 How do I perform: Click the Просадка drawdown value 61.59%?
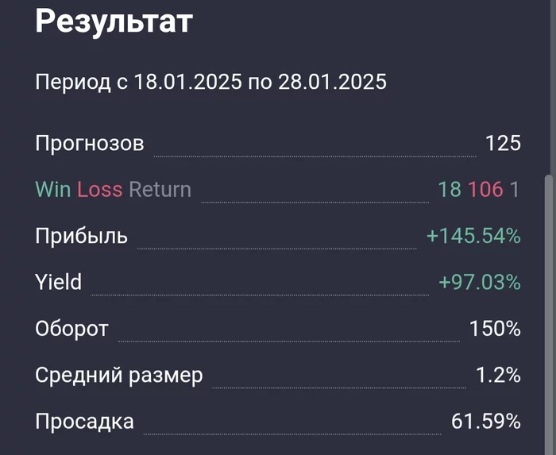click(486, 422)
